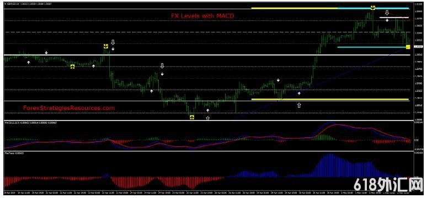Click the first time-axis label '19 Apr 2019'
This screenshot has width=427, height=198.
10,193
